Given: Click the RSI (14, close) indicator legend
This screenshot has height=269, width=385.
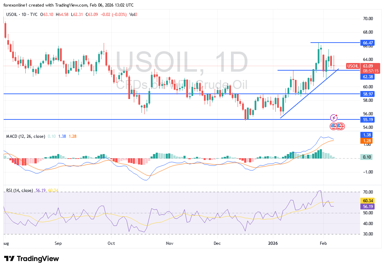Looking at the screenshot, I should point(19,190).
